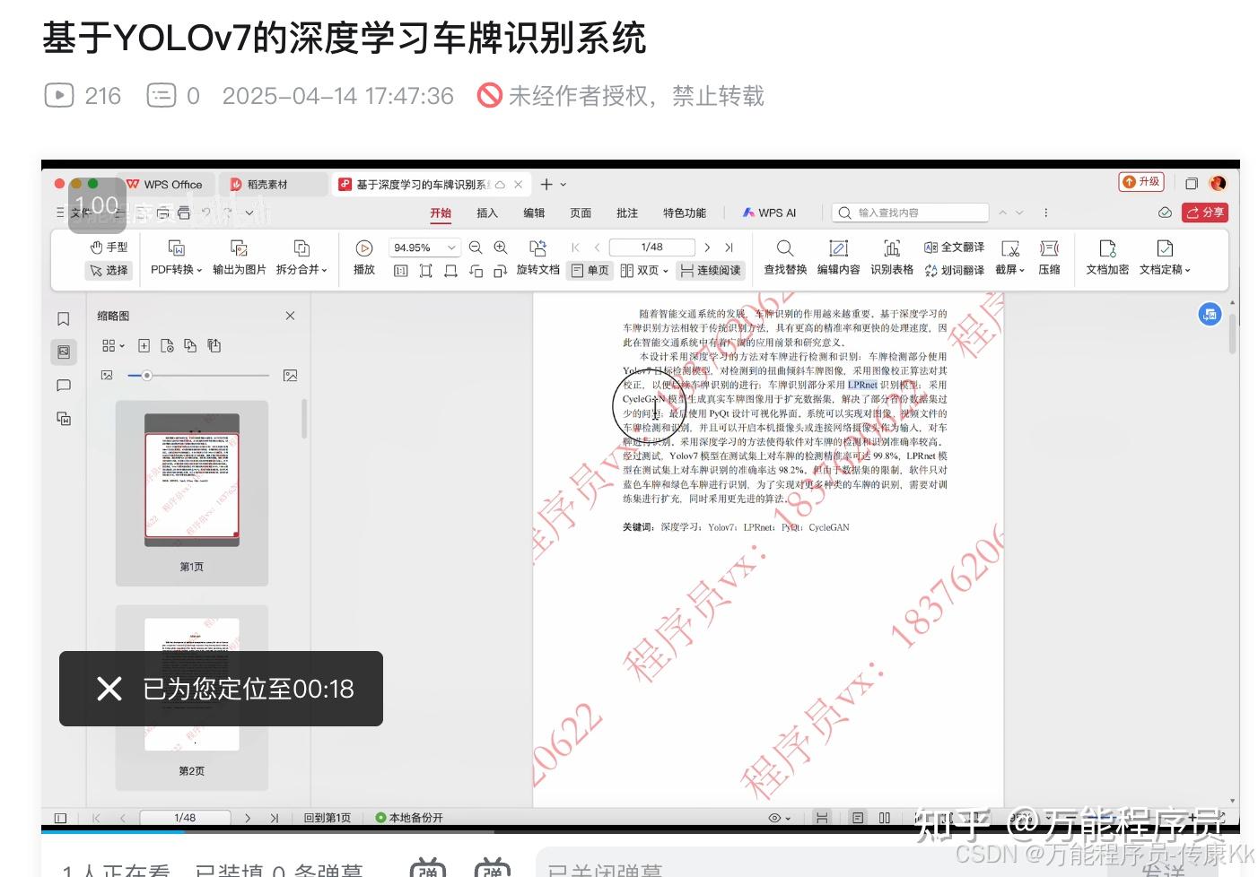This screenshot has width=1258, height=877.
Task: Open the WPS AI tab
Action: click(769, 213)
